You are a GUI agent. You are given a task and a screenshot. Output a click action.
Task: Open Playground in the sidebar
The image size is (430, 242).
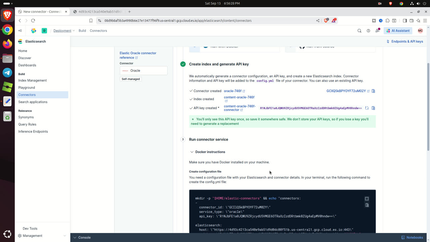tap(27, 88)
